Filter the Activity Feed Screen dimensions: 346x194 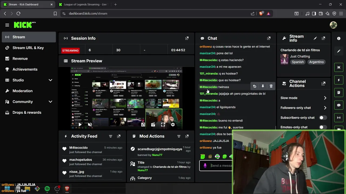point(111,136)
